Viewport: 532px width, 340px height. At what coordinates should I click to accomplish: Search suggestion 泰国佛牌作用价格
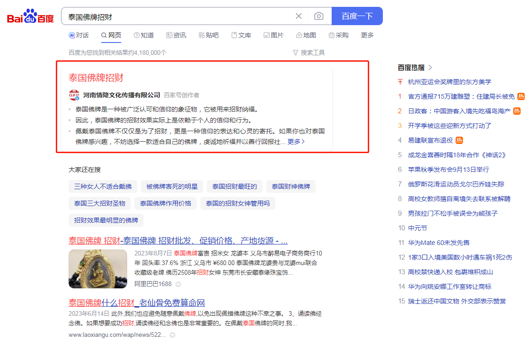[166, 203]
